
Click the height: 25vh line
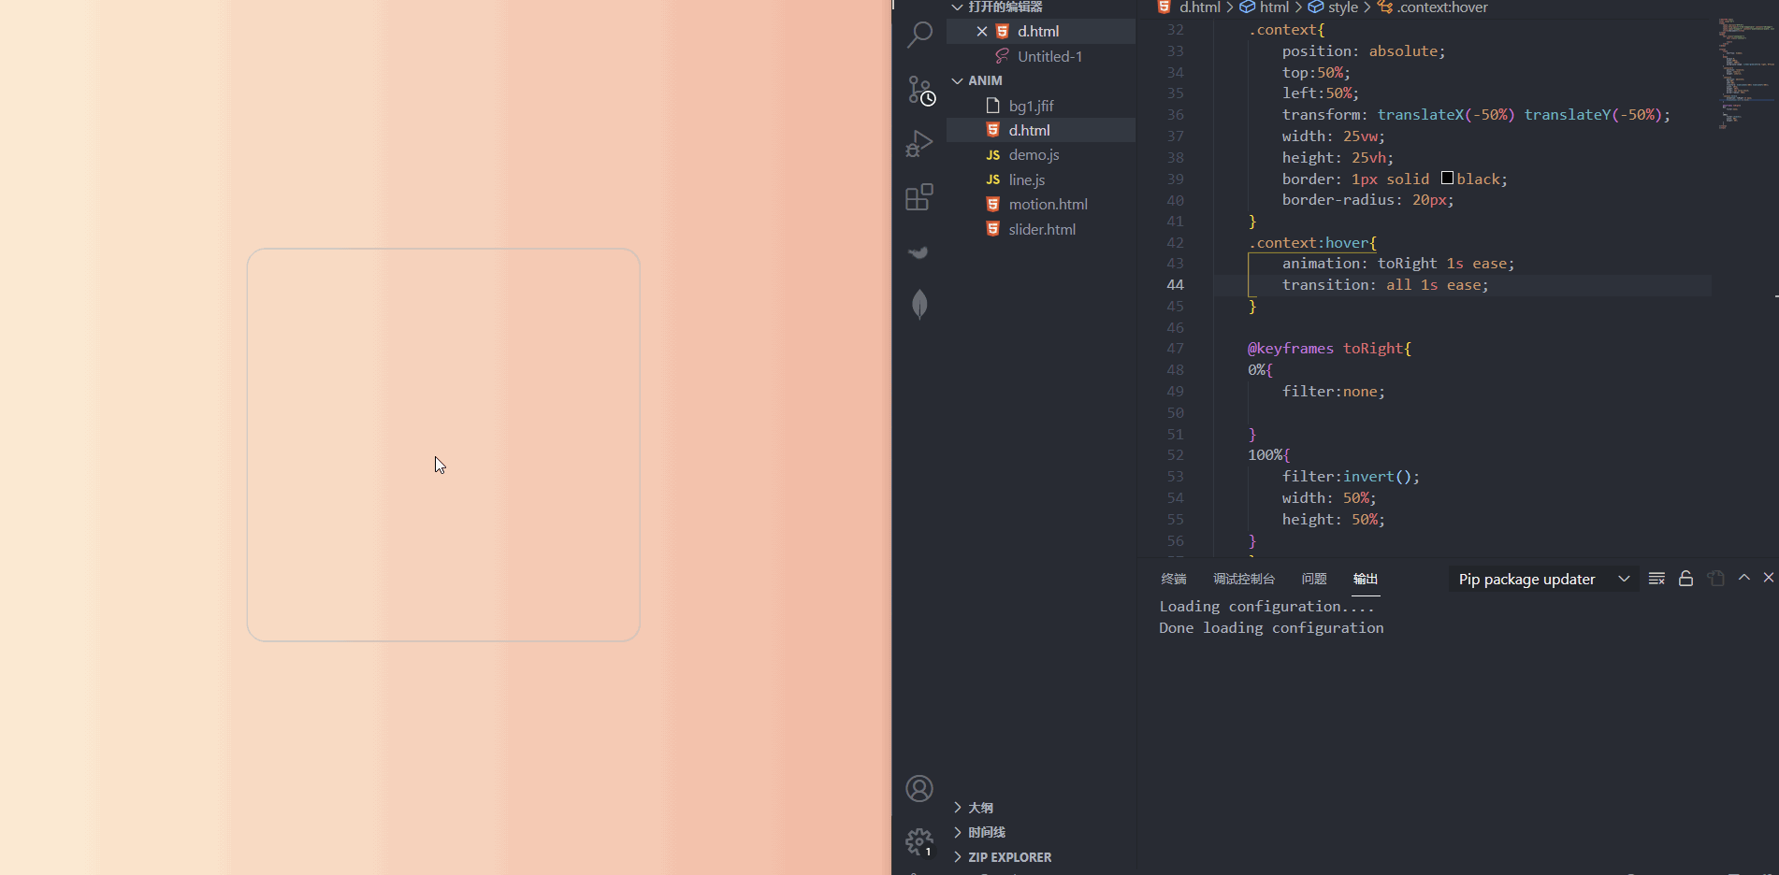point(1338,158)
